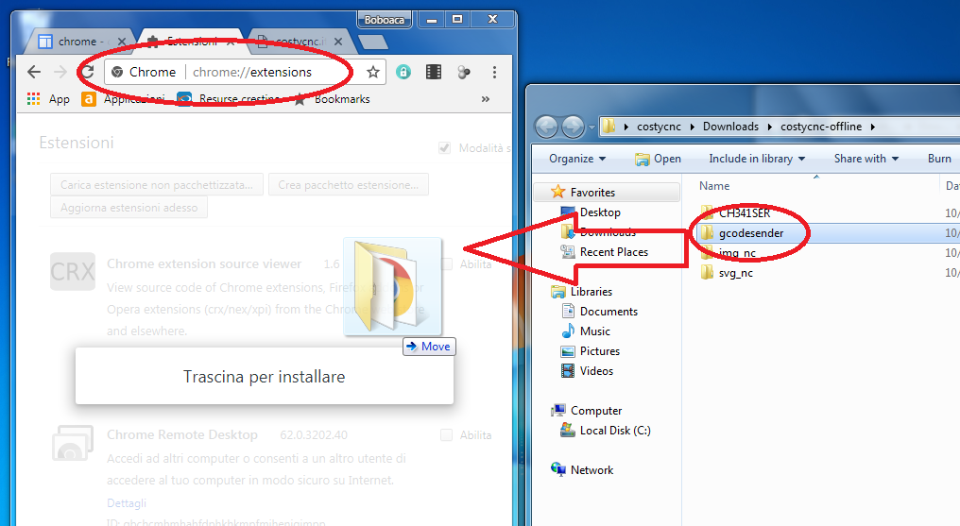Viewport: 960px width, 526px height.
Task: Expand the arrow after costycnc-offline breadcrumb
Action: tap(872, 127)
